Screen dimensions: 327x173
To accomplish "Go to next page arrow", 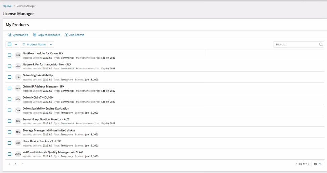I will pyautogui.click(x=22, y=164).
